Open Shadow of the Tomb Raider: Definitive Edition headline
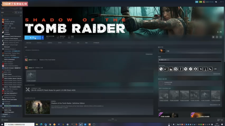Viewport: 225px width, 126px height. click(68, 103)
